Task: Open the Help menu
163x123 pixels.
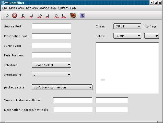Action: [x=73, y=8]
